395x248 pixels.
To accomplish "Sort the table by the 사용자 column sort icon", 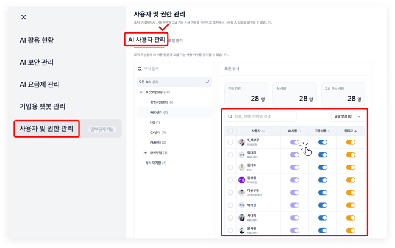I will coord(263,131).
